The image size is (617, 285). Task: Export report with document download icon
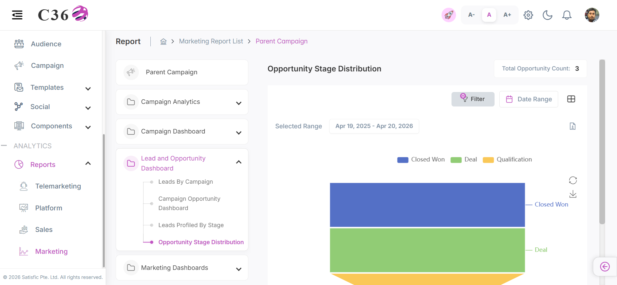pyautogui.click(x=573, y=126)
